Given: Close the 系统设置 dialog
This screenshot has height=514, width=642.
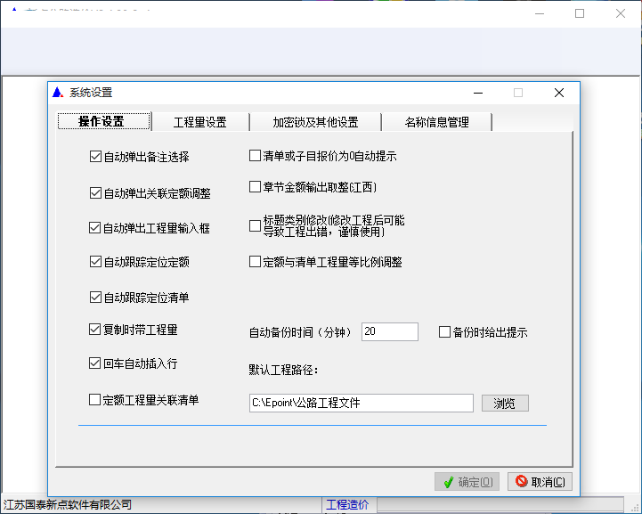Looking at the screenshot, I should pyautogui.click(x=559, y=93).
